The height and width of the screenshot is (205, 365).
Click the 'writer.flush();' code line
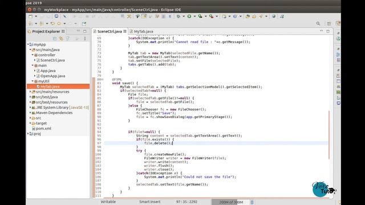(x=159, y=166)
